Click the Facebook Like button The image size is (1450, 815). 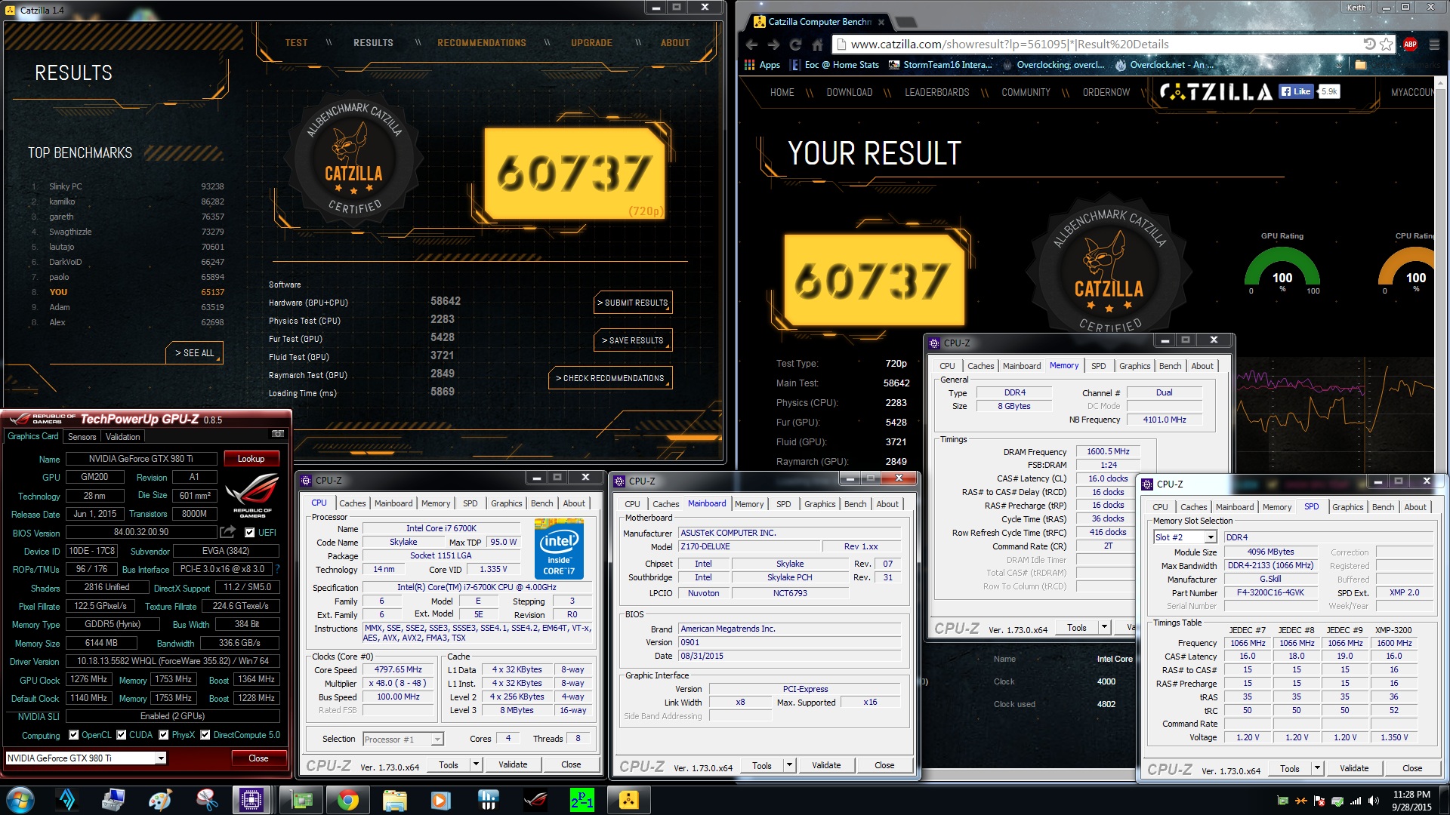1296,91
